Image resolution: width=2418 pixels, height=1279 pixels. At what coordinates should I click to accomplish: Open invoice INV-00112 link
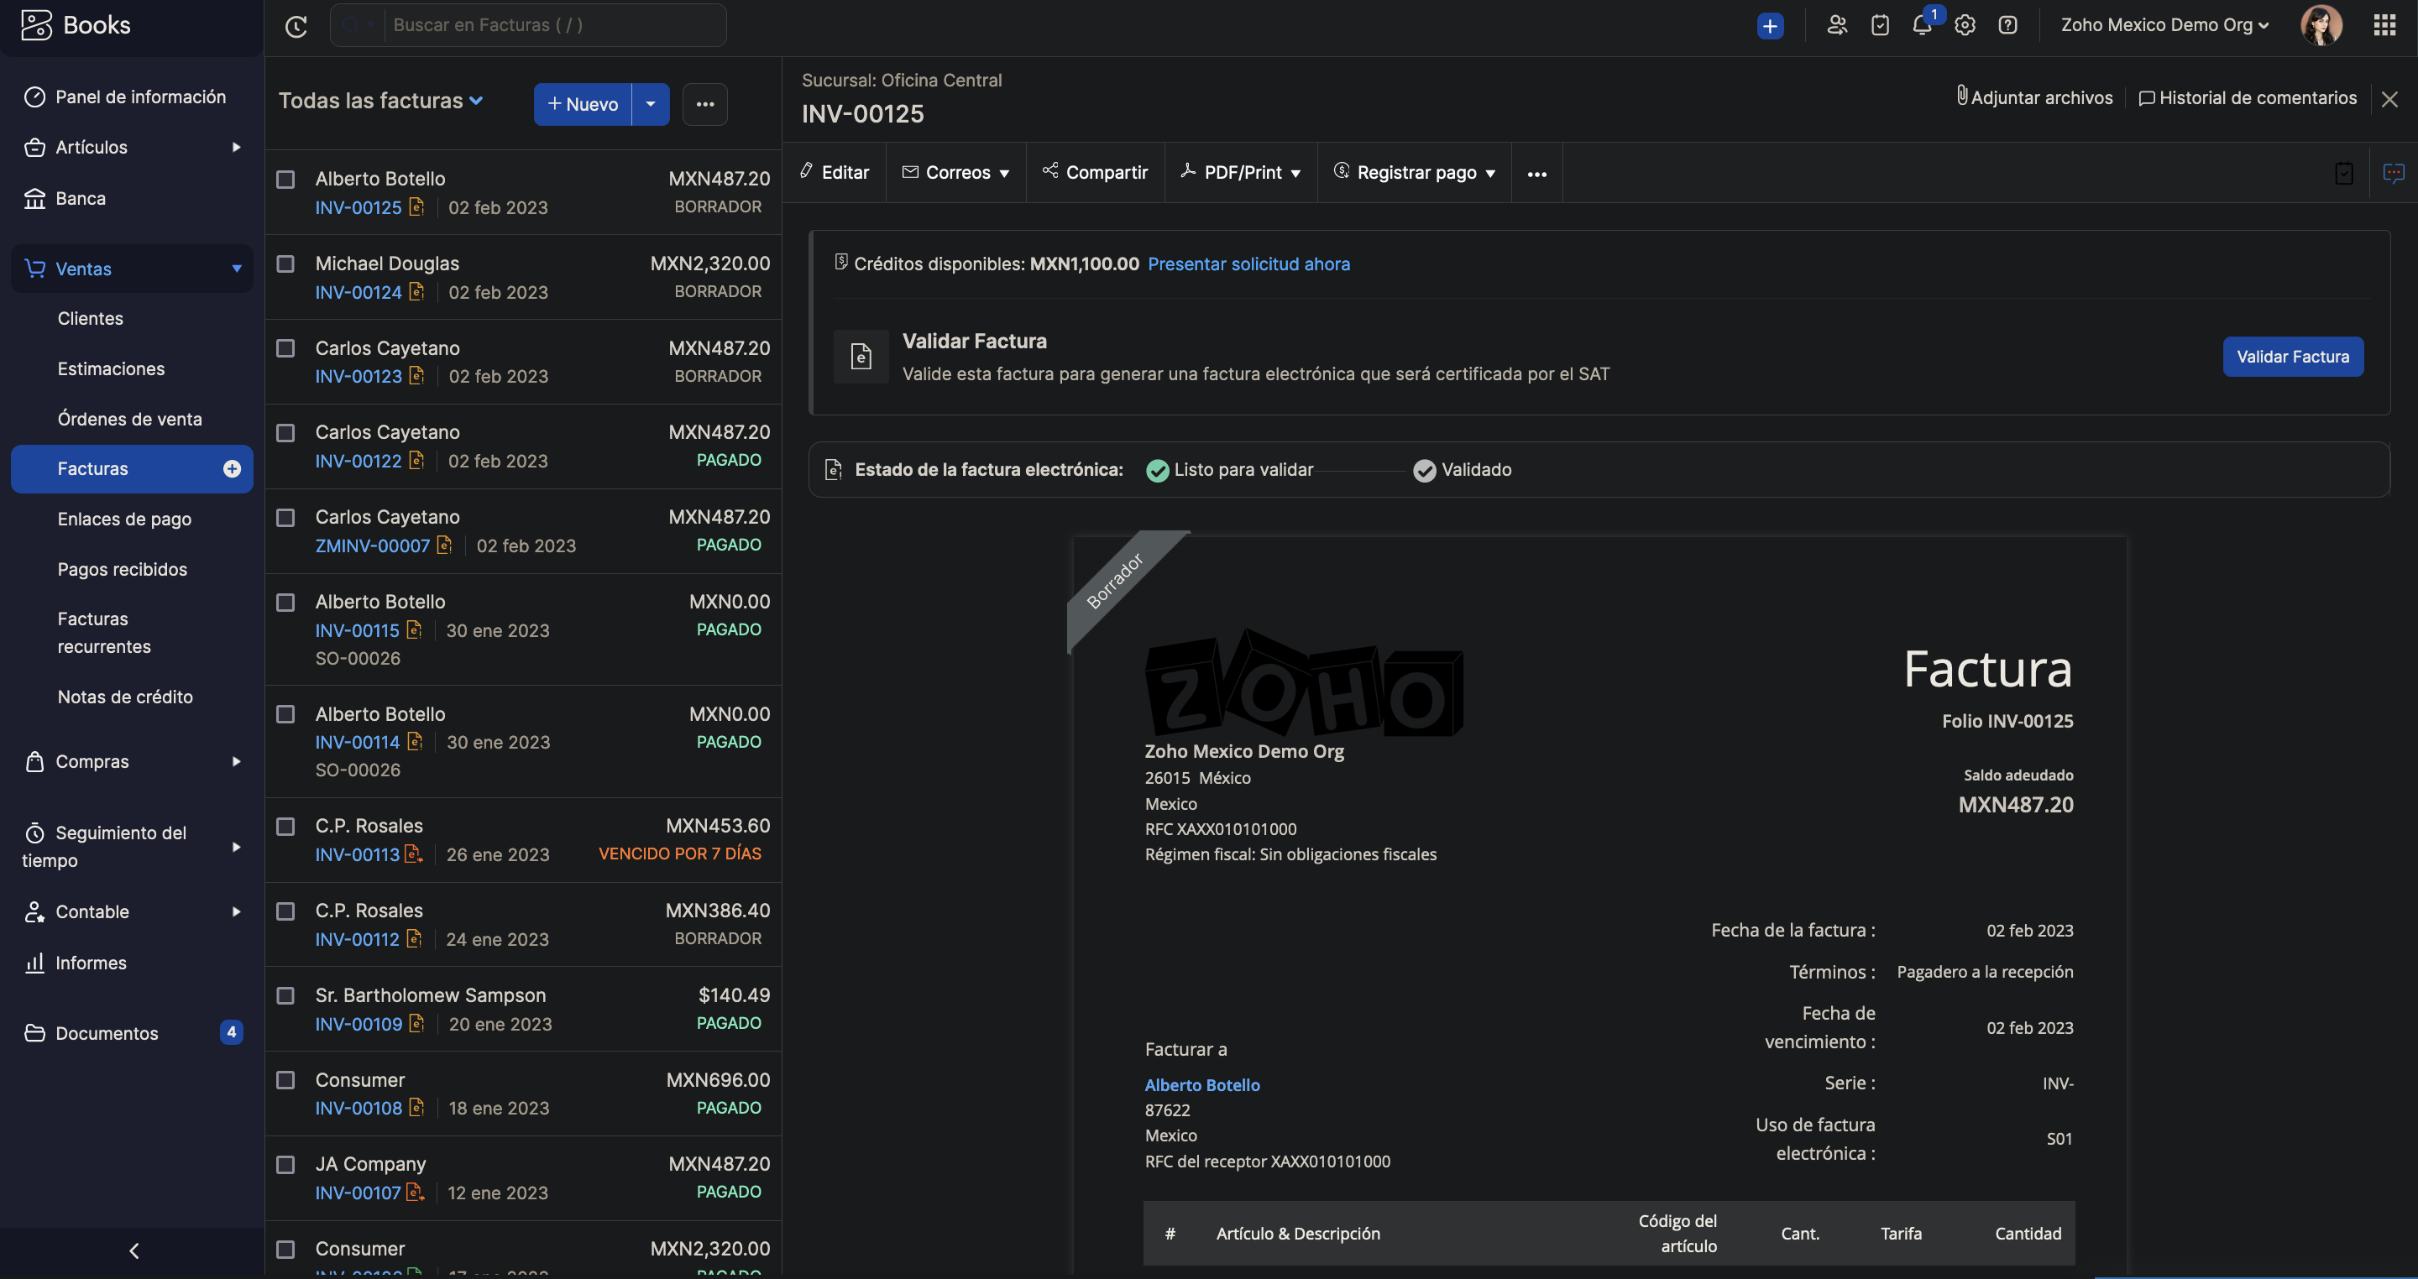click(357, 939)
